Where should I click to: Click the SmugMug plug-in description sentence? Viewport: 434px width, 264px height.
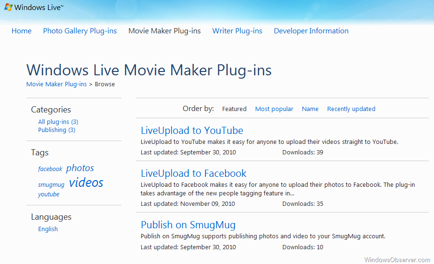[x=263, y=236]
